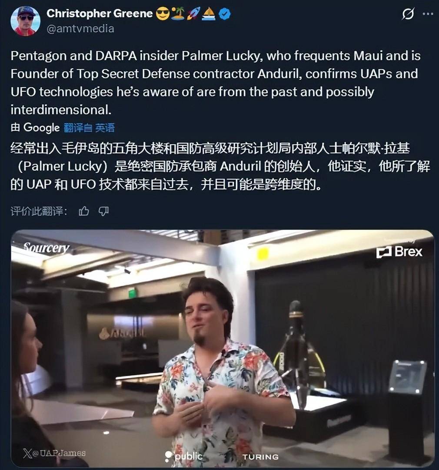Click the blue verified checkmark badge

point(225,14)
